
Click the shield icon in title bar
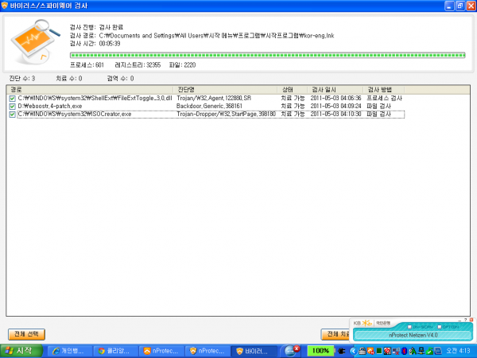(5, 6)
